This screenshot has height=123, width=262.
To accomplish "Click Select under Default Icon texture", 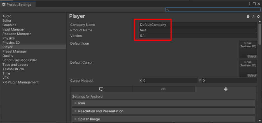I will click(x=252, y=57).
